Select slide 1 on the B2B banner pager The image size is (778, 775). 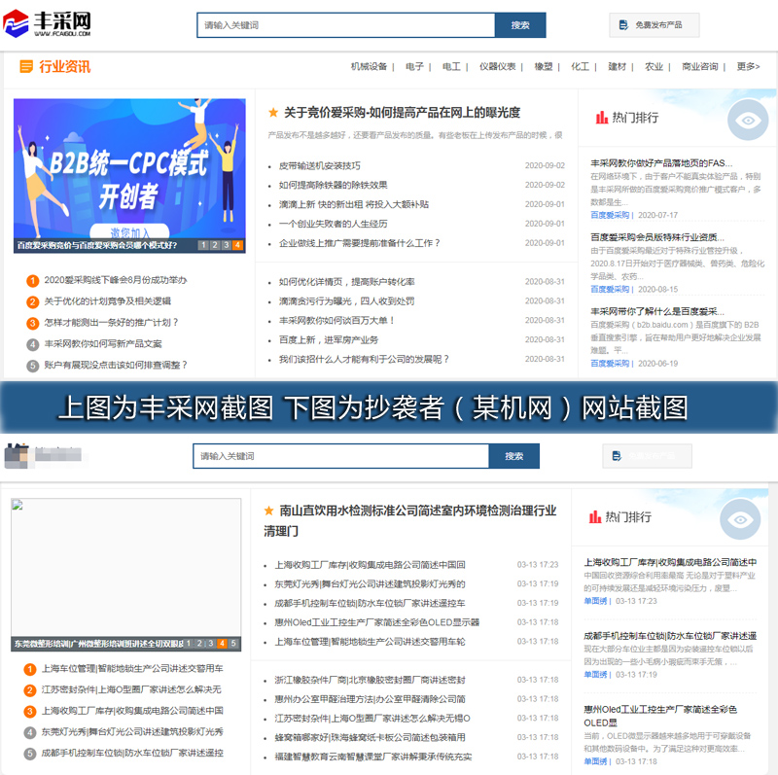pos(203,245)
